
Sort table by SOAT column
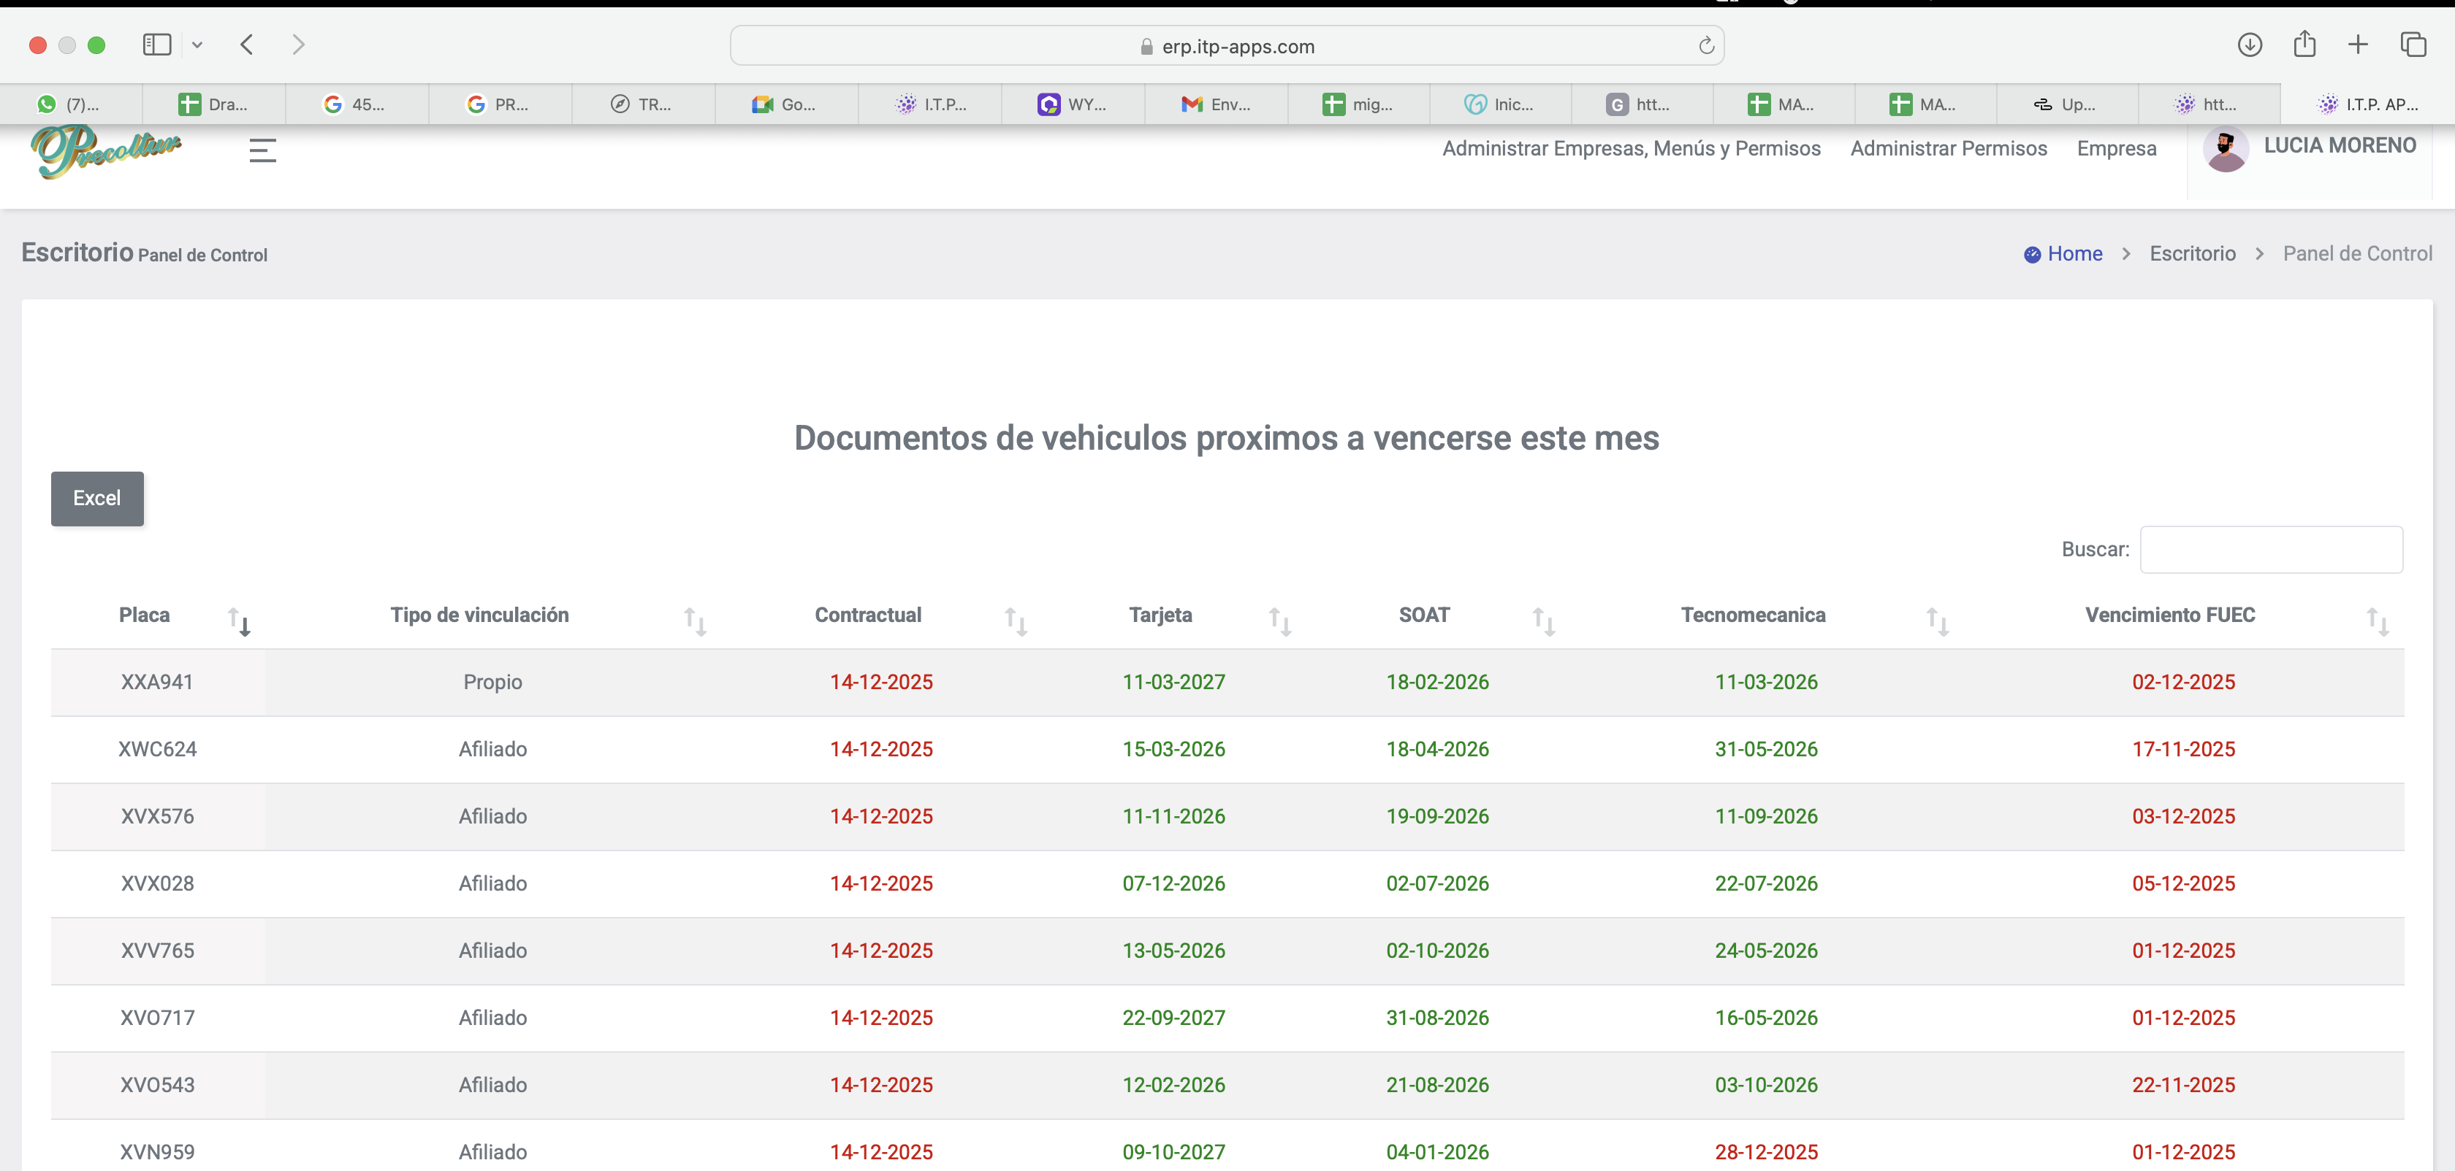pos(1424,615)
